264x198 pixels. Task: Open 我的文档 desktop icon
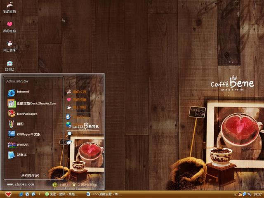tap(9, 7)
